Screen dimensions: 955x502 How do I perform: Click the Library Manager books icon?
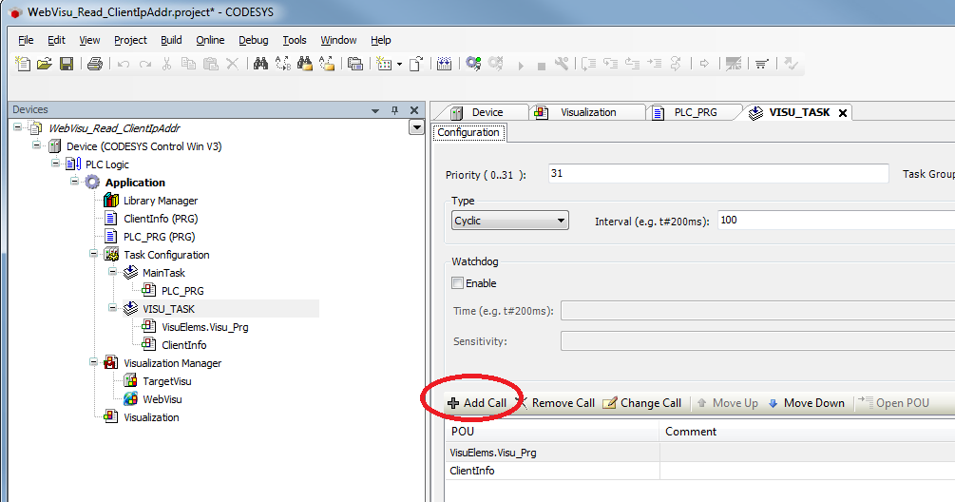click(111, 201)
